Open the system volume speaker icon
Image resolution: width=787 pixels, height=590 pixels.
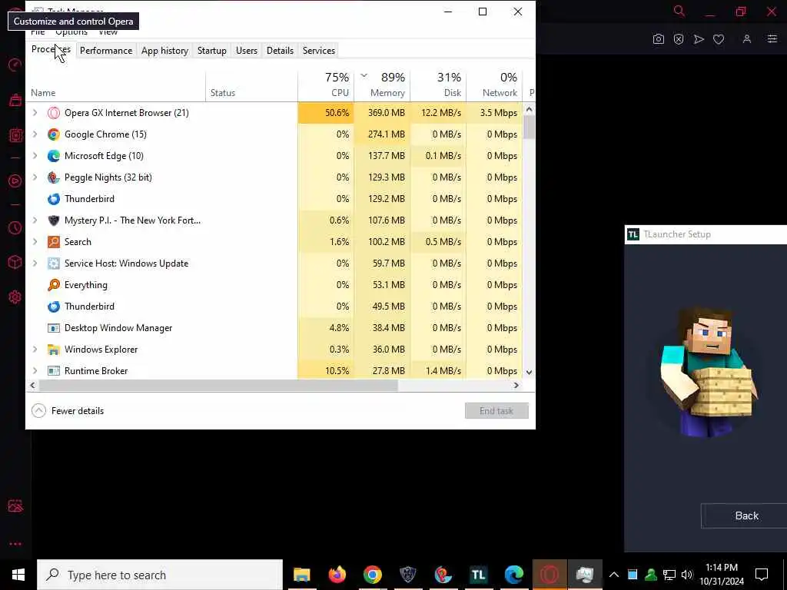[687, 575]
